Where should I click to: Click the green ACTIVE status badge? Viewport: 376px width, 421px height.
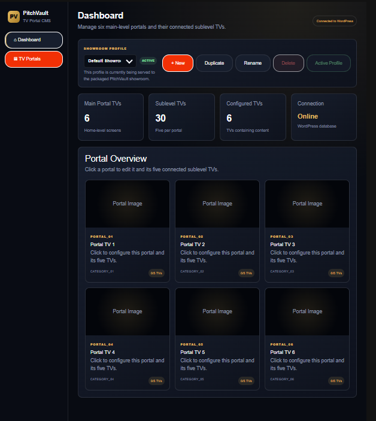coord(148,60)
